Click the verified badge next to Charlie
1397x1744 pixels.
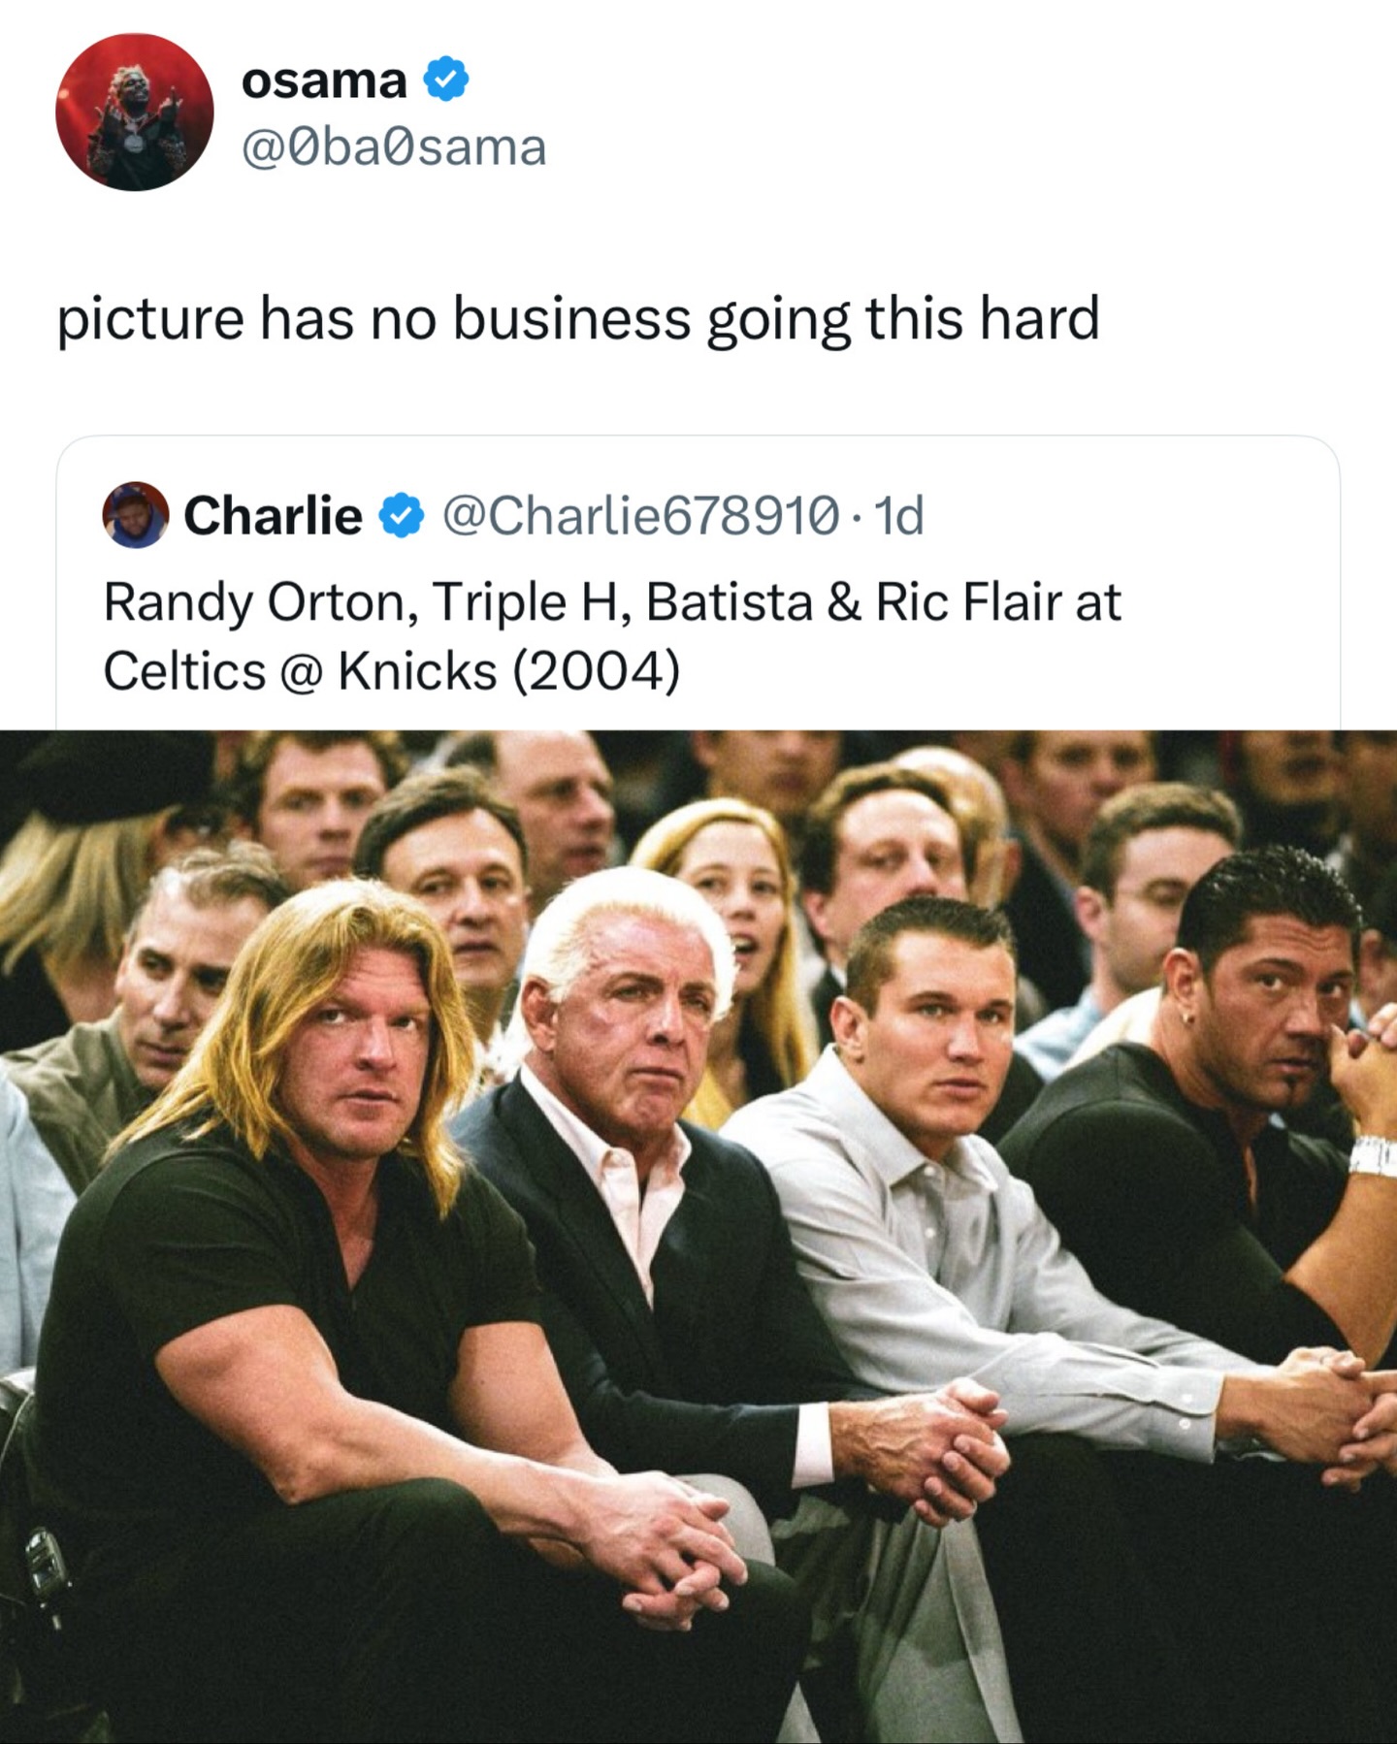400,516
